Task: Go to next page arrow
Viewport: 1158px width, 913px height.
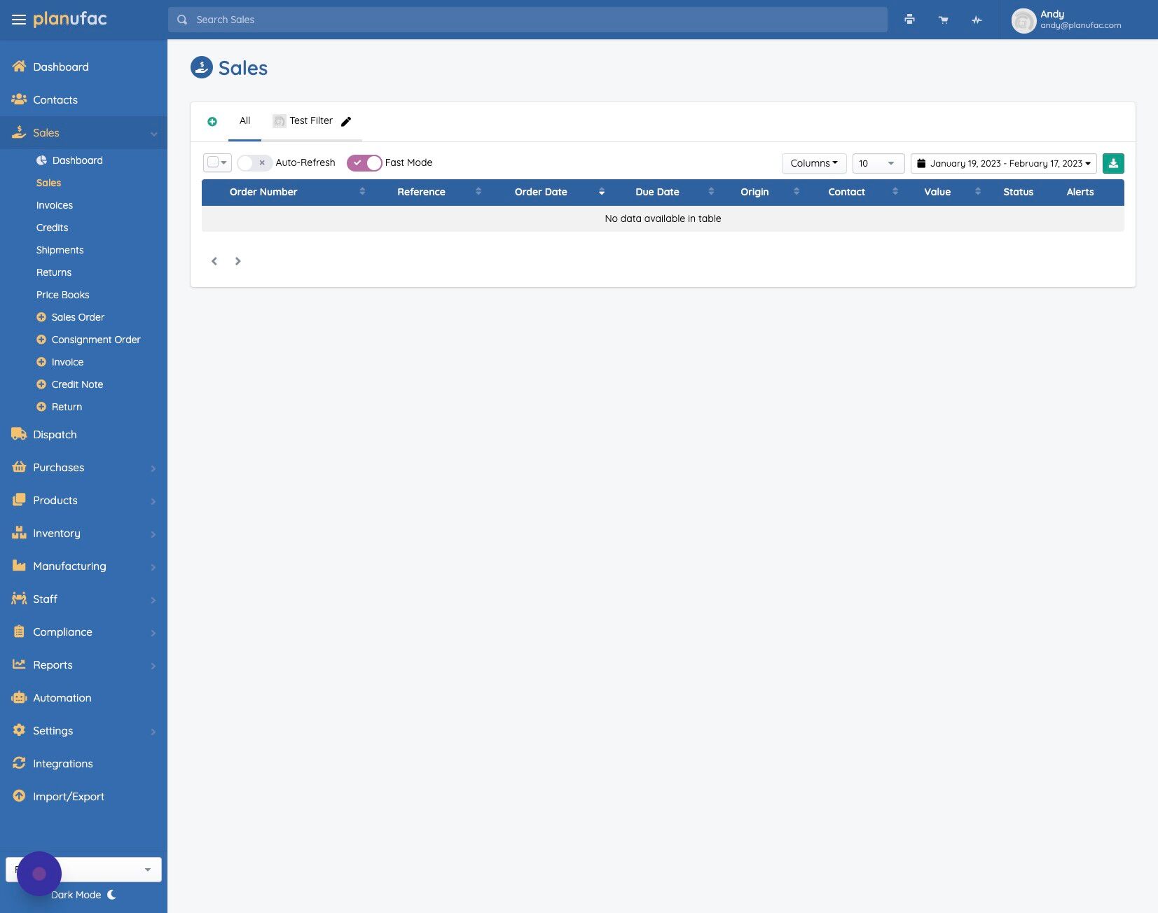Action: tap(238, 261)
